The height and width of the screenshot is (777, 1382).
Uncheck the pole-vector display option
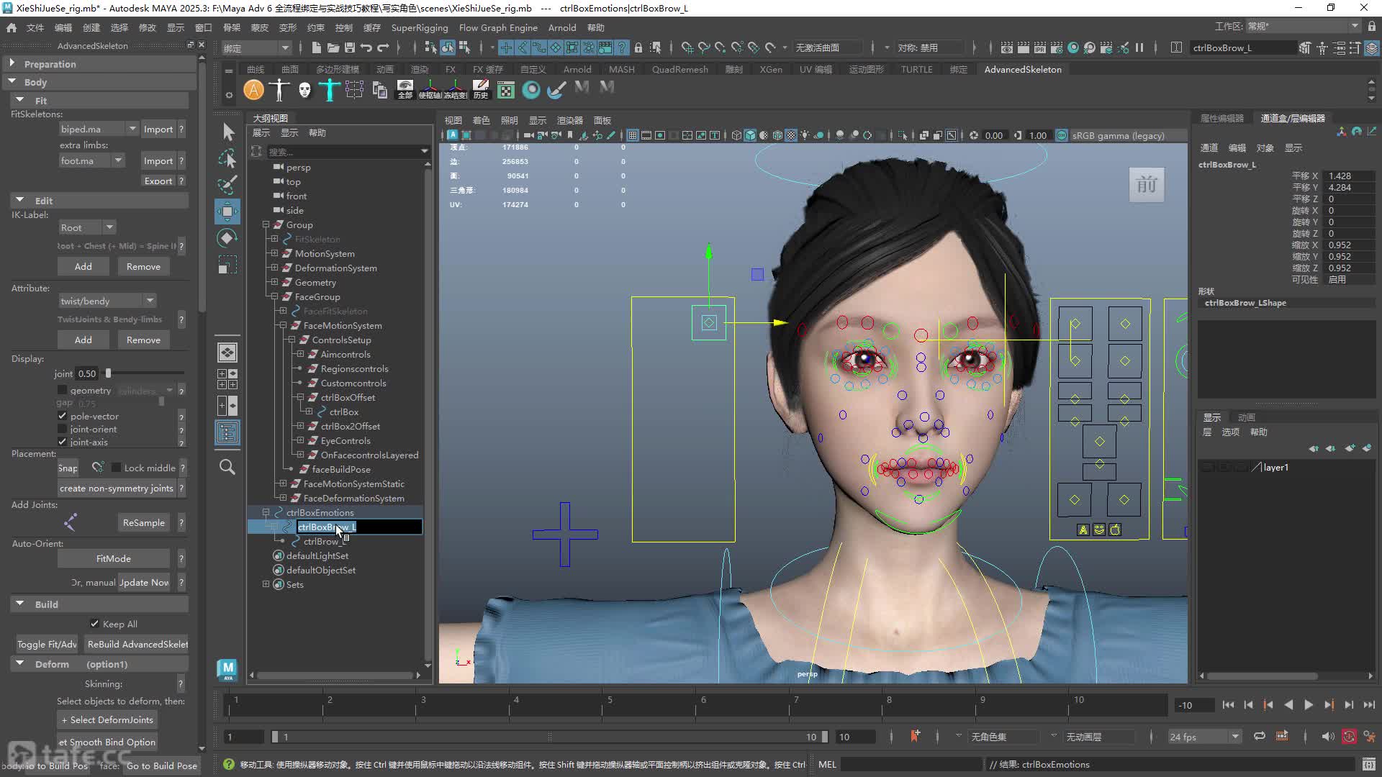[x=62, y=416]
